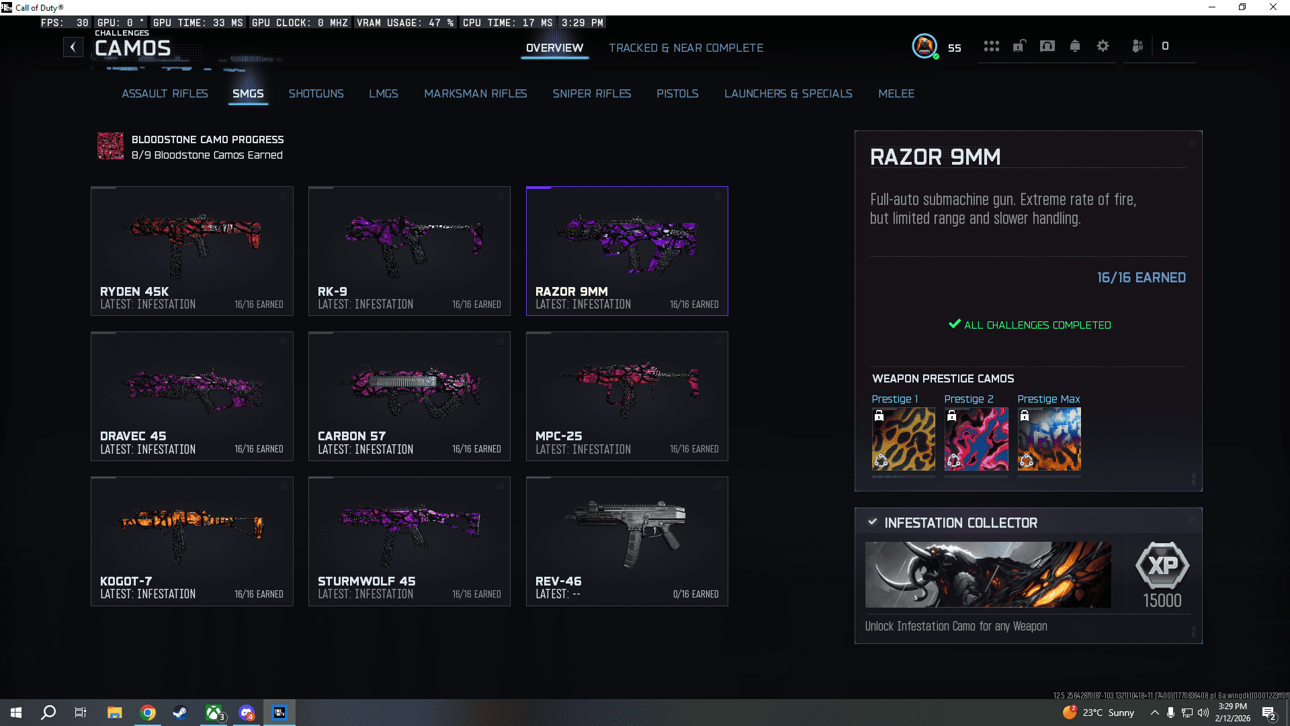
Task: Open the grid menu icon in header
Action: (992, 46)
